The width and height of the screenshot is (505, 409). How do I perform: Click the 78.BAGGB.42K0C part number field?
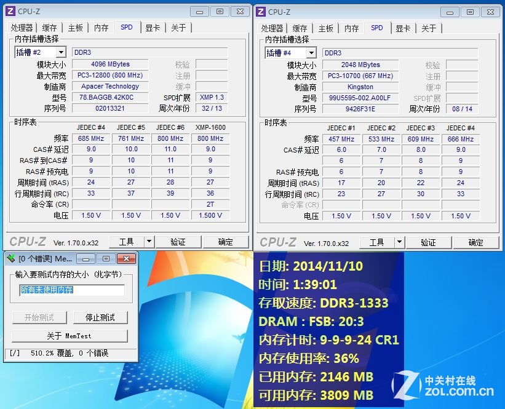tap(110, 97)
